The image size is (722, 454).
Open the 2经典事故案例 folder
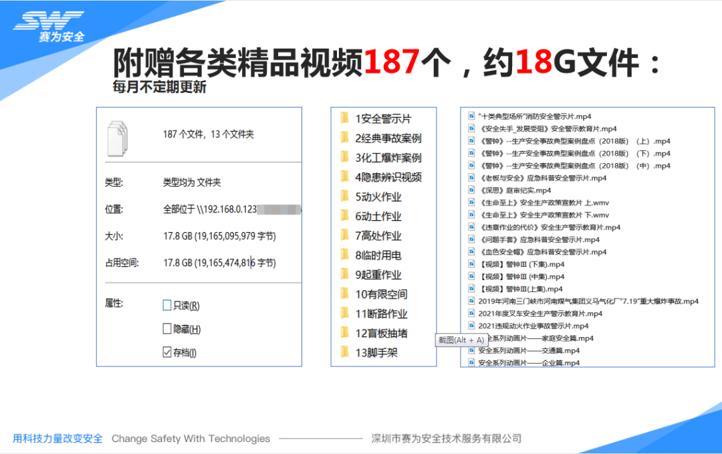388,138
